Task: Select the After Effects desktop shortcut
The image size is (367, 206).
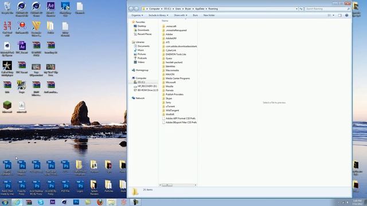Action: (51, 9)
